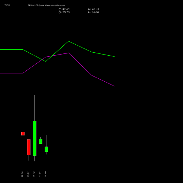This screenshot has width=183, height=183.
Task: Click the 23 Apr red candlestick body
Action: pos(29,147)
